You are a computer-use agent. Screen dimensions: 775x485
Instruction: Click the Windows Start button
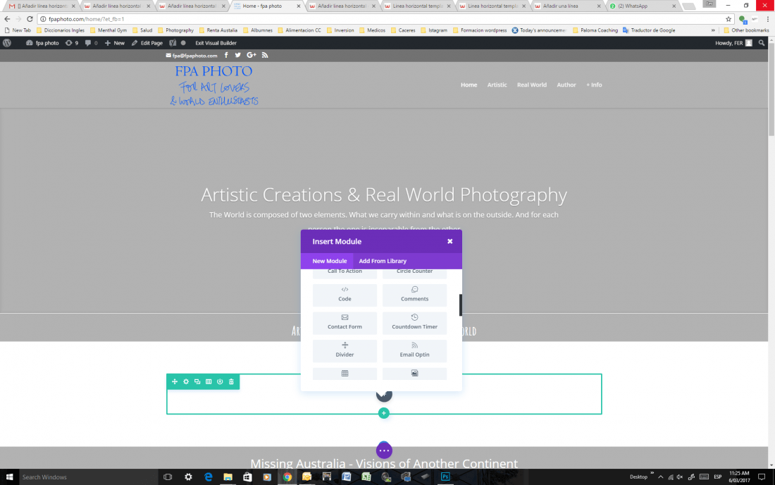point(9,477)
